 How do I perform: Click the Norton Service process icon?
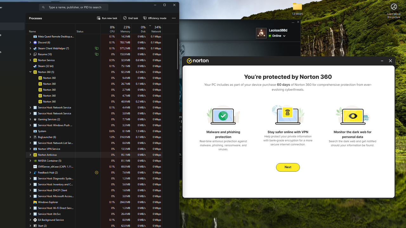(35, 60)
